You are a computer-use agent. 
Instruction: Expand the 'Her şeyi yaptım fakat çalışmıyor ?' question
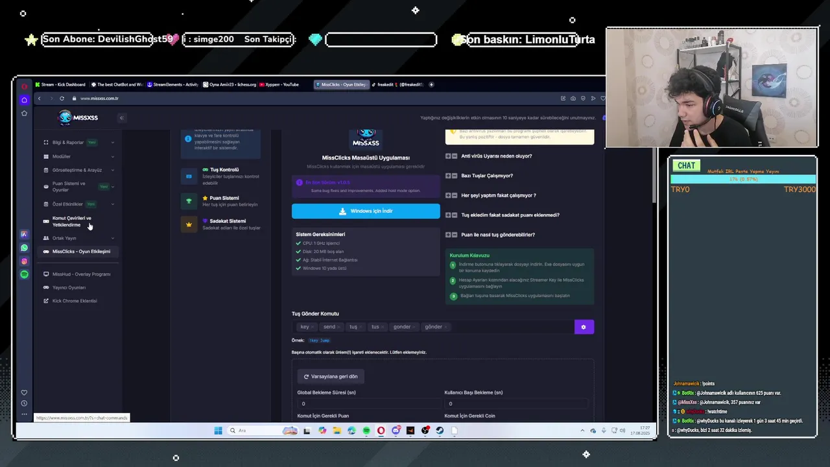(x=491, y=195)
